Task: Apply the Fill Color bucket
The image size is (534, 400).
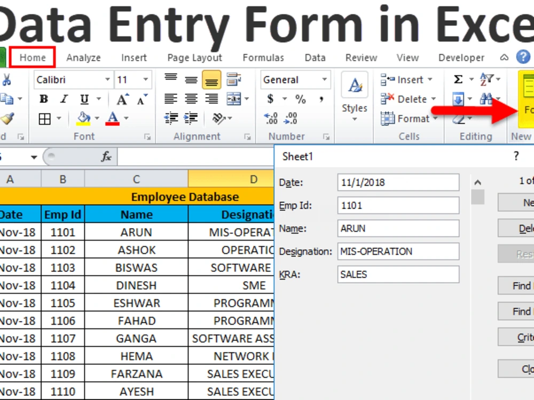Action: (x=83, y=119)
